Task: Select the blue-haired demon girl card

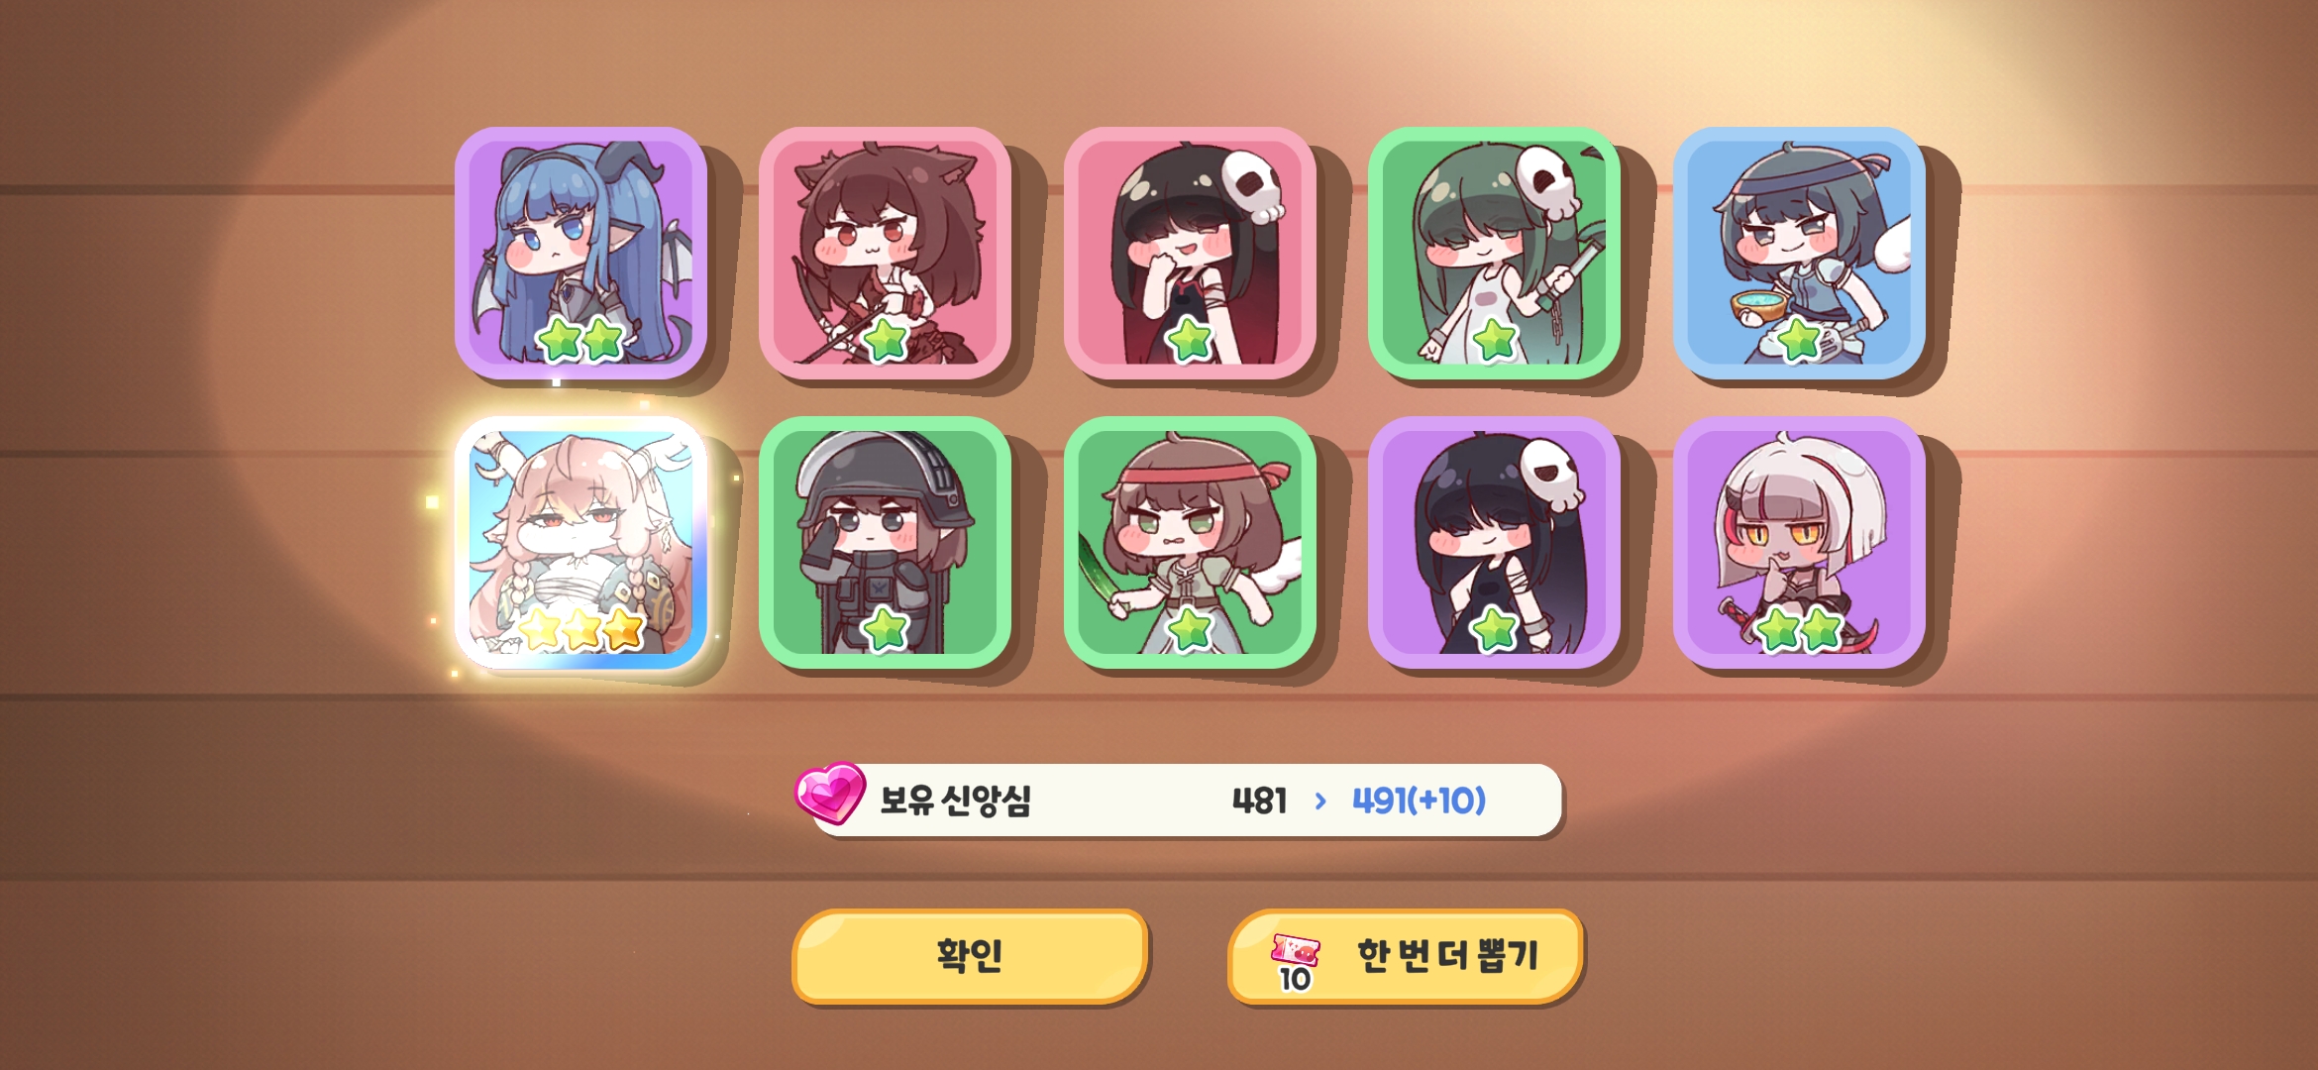Action: (581, 253)
